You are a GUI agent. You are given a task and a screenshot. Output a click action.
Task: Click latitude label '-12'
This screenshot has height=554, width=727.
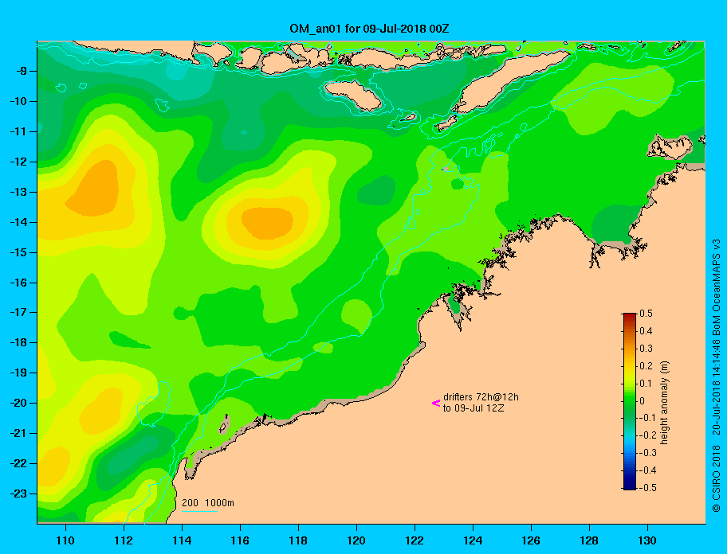pos(18,162)
